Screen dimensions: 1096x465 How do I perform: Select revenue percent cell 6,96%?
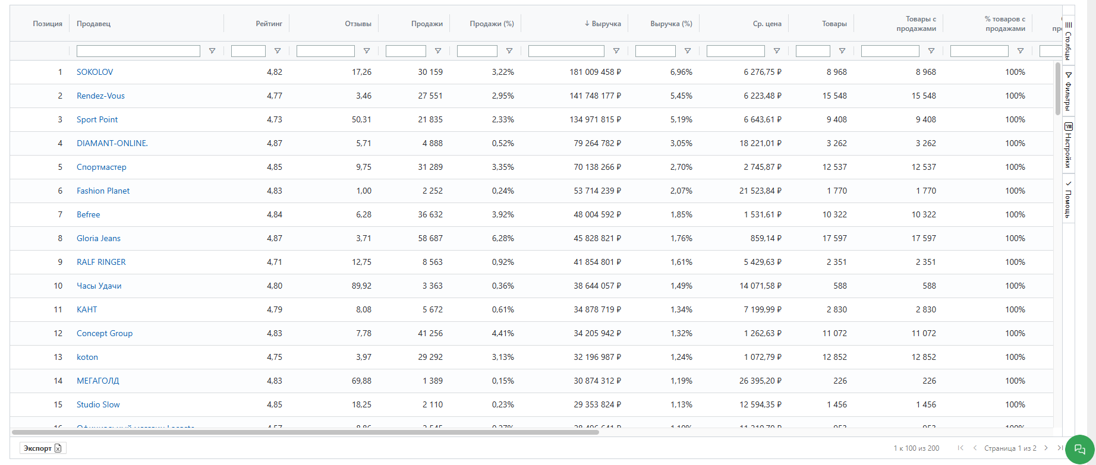[681, 72]
